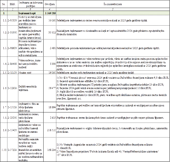The height and width of the screenshot is (162, 170).
Task: Click column index number 5 under the header
Action: click(113, 9)
